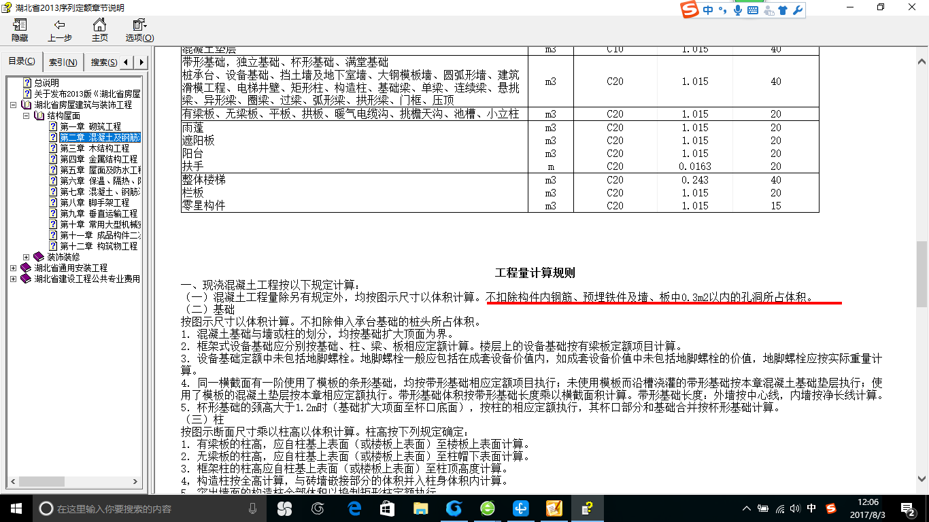Toggle the 中 Chinese mode on the Sogou bar
This screenshot has width=929, height=522.
[x=709, y=10]
